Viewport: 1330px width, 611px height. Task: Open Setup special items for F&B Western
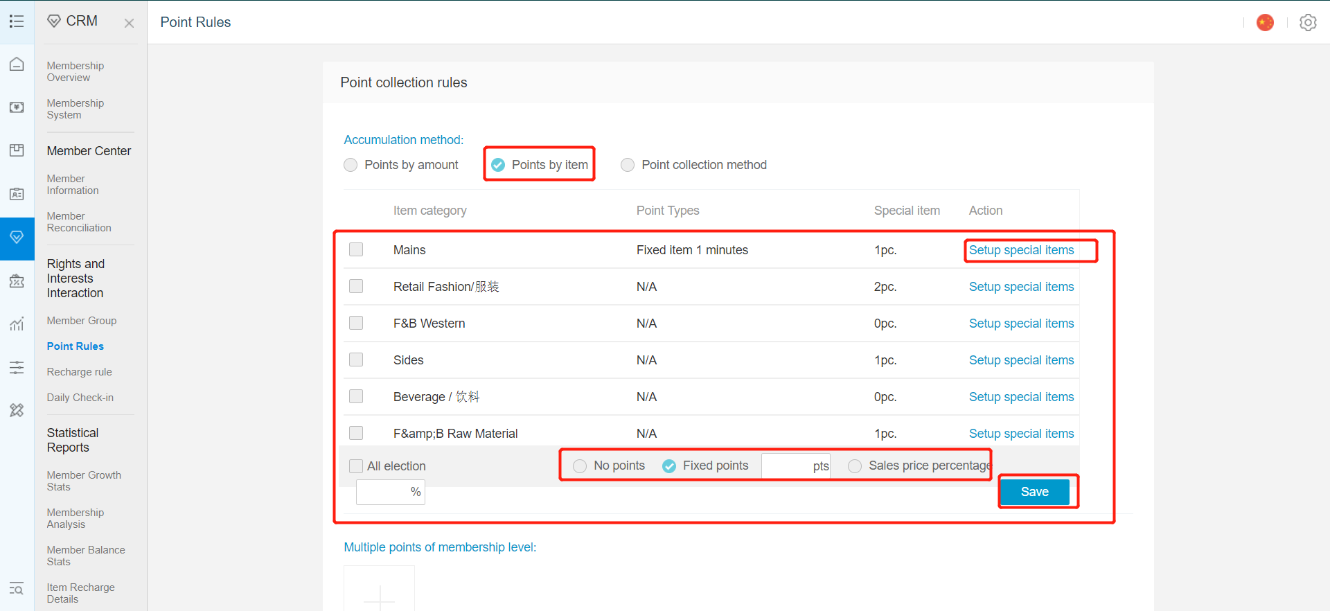click(1021, 324)
